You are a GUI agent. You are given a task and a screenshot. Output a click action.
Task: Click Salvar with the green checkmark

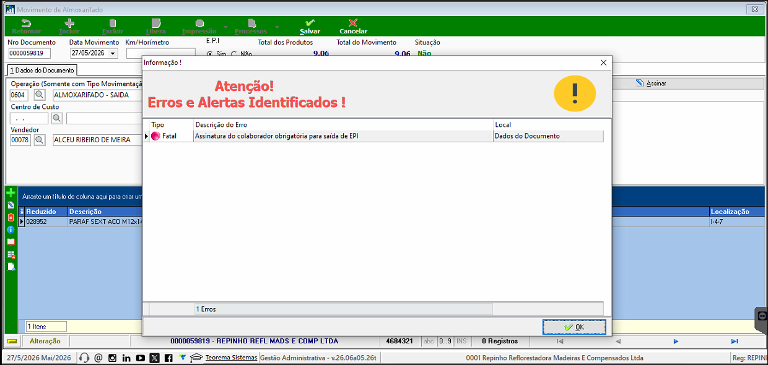point(310,27)
